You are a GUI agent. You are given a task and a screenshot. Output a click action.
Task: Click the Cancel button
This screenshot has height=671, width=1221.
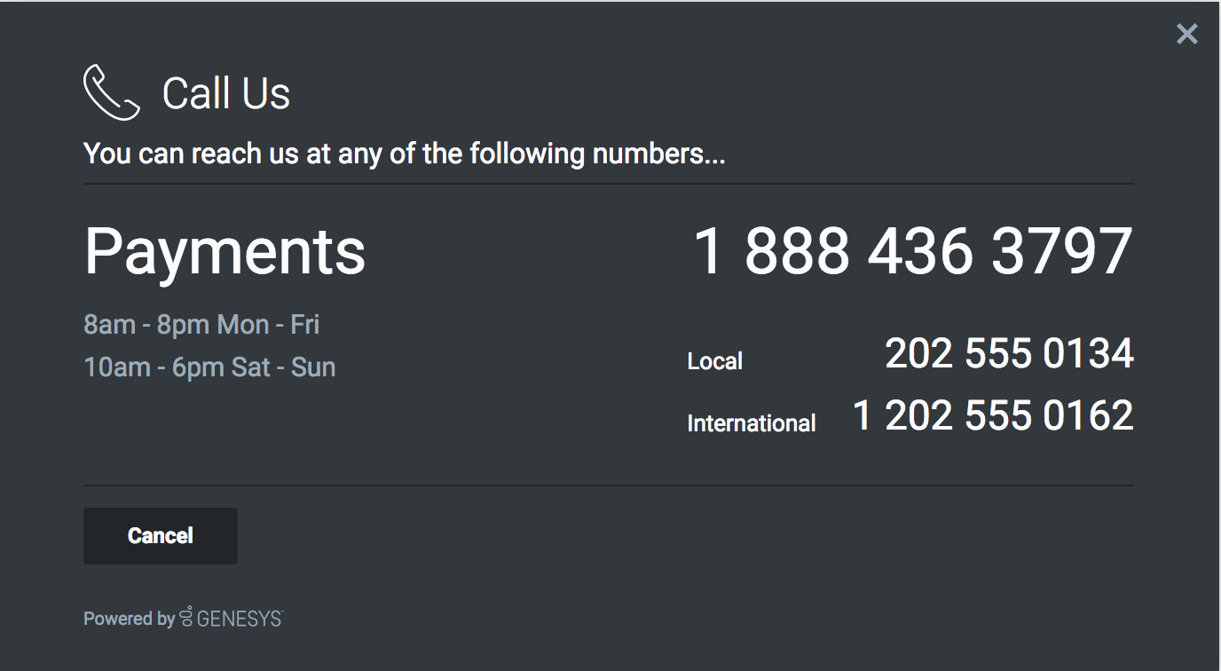(x=161, y=536)
